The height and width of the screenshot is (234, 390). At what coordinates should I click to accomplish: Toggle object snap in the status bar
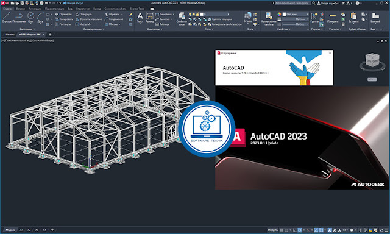click(x=321, y=230)
